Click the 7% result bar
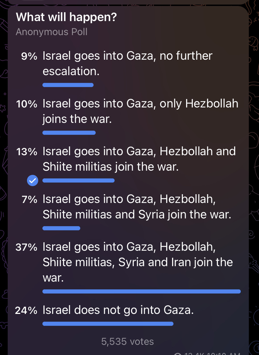The width and height of the screenshot is (259, 355). tap(61, 228)
